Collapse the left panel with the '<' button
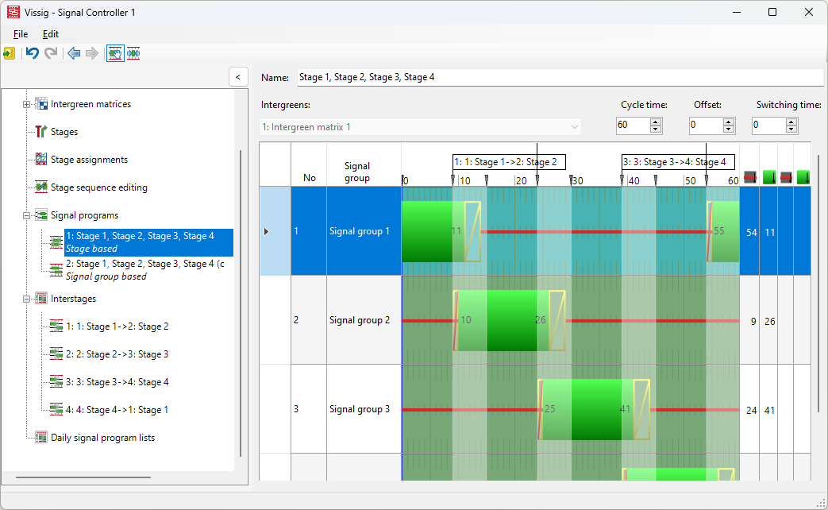This screenshot has width=828, height=510. [237, 77]
